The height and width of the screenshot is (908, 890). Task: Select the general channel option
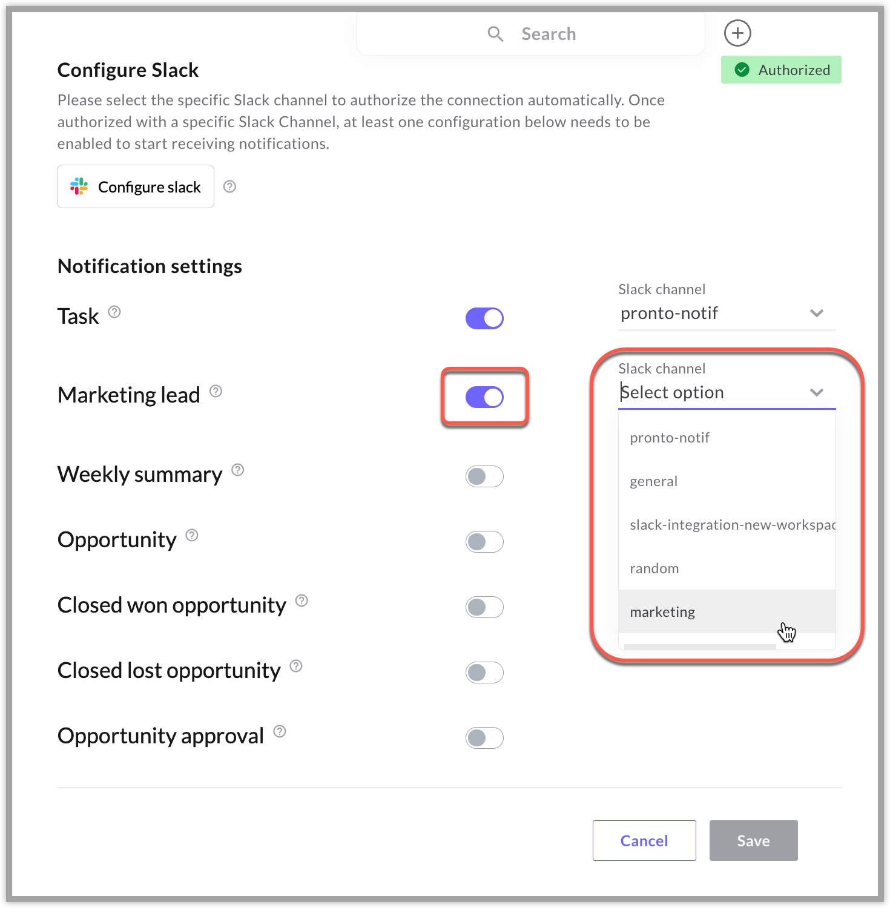click(x=727, y=481)
